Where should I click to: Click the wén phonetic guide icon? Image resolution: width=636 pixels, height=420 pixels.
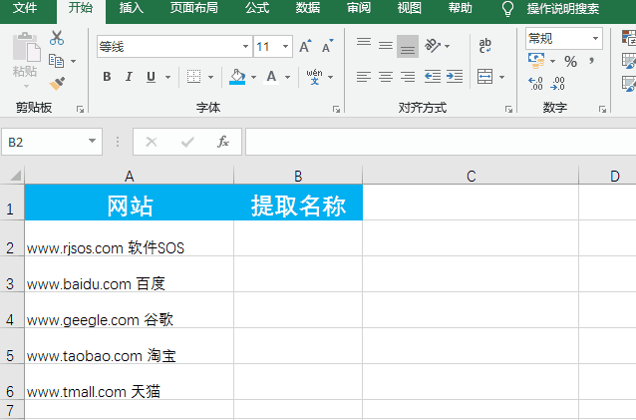(x=314, y=76)
